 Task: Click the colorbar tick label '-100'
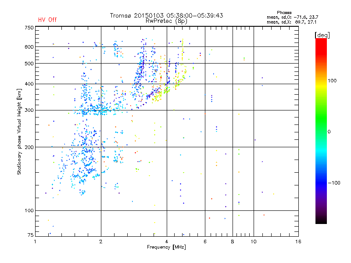[334, 183]
